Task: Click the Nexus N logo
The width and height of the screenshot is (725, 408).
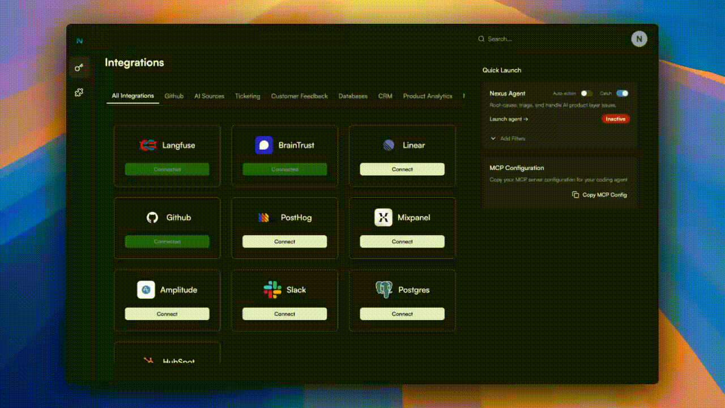Action: (79, 41)
